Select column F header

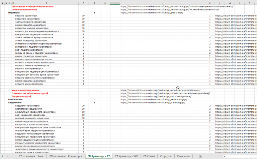pyautogui.click(x=83, y=3)
